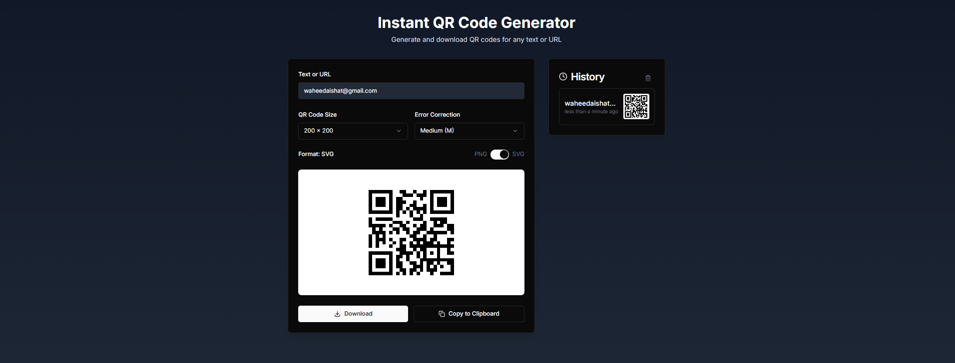The height and width of the screenshot is (363, 955).
Task: Open the QR Code Size dropdown
Action: pos(353,131)
